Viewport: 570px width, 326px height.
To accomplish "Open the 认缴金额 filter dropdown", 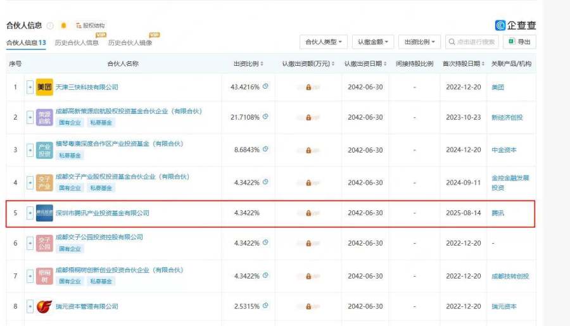I will click(372, 42).
